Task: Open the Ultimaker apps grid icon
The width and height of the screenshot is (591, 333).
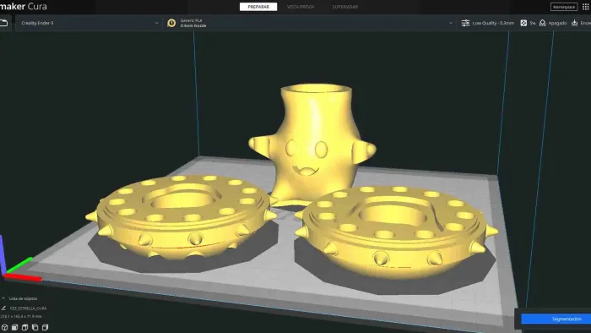Action: tap(585, 7)
